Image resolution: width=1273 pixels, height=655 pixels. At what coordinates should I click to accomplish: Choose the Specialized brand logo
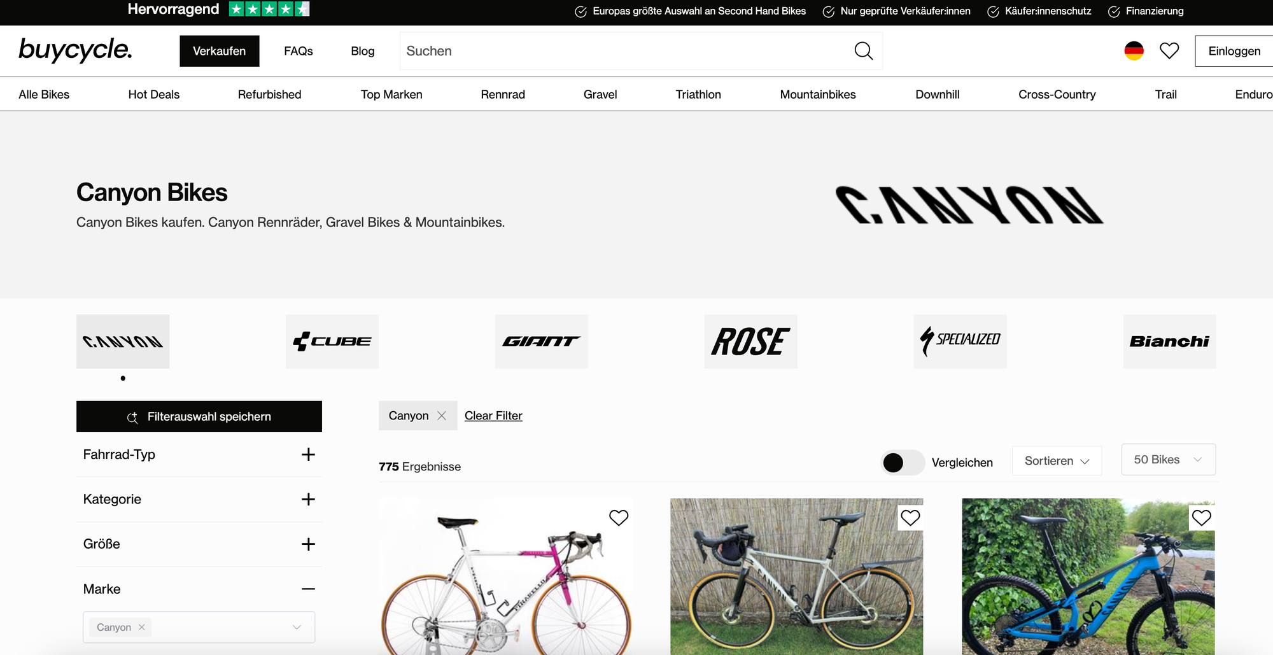[x=960, y=341]
